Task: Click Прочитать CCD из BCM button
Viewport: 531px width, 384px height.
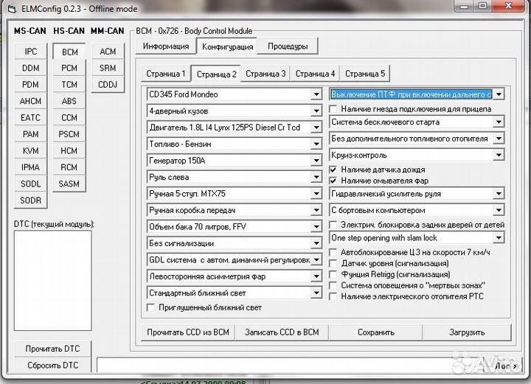Action: pos(187,332)
